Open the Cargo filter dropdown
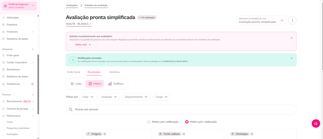The height and width of the screenshot is (139, 323). (x=161, y=97)
